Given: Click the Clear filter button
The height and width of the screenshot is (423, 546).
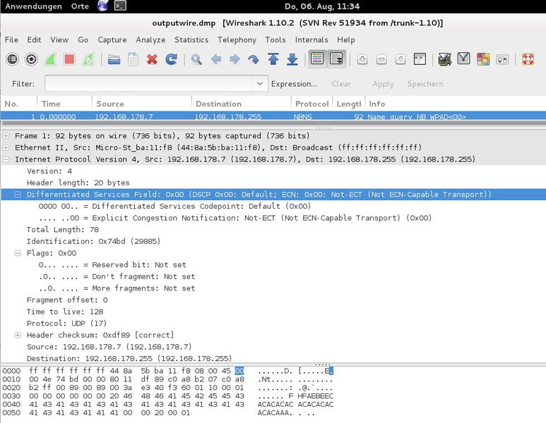Looking at the screenshot, I should tap(341, 84).
